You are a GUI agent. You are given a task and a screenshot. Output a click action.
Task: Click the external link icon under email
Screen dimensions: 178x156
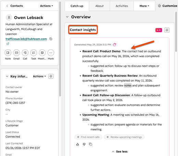point(8,44)
